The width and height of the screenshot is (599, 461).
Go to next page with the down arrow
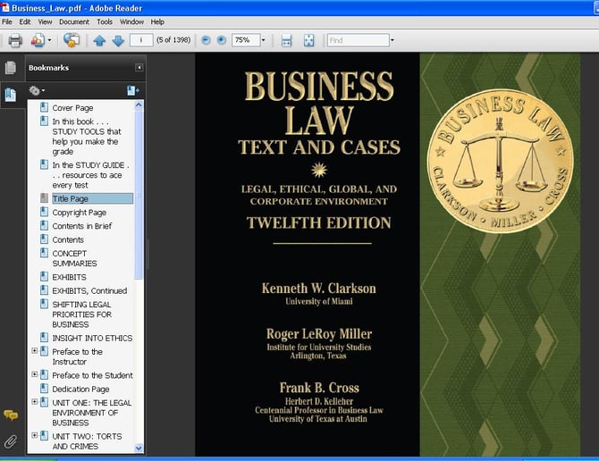[x=118, y=40]
